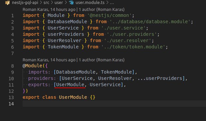Click UserResolver in the line 5 import
This screenshot has height=121, width=206.
[64, 40]
